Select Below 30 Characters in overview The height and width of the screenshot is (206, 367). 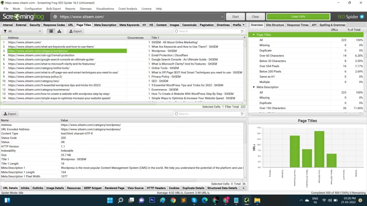tap(272, 61)
